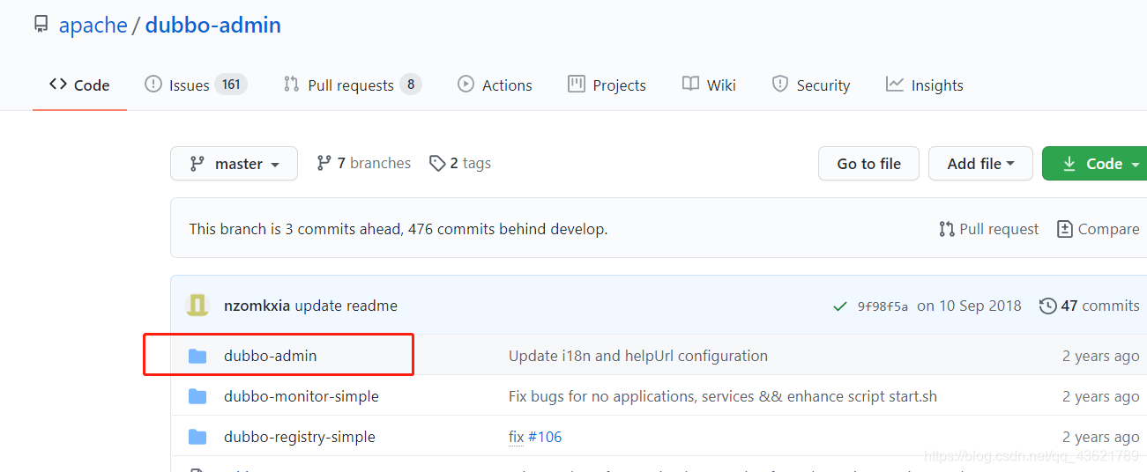Screen dimensions: 1147x472
Task: Click the Pull request link in branch banner
Action: [989, 229]
